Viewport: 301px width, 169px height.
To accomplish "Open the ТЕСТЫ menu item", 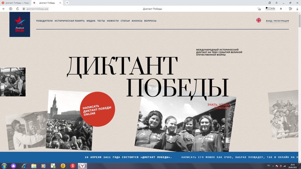I will tap(101, 21).
